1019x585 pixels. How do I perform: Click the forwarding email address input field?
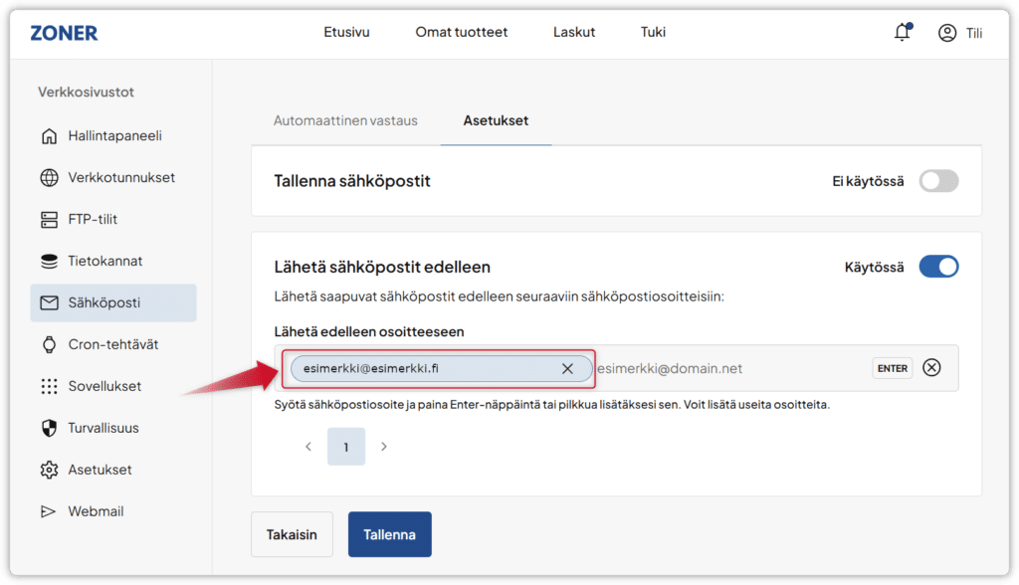coord(726,369)
